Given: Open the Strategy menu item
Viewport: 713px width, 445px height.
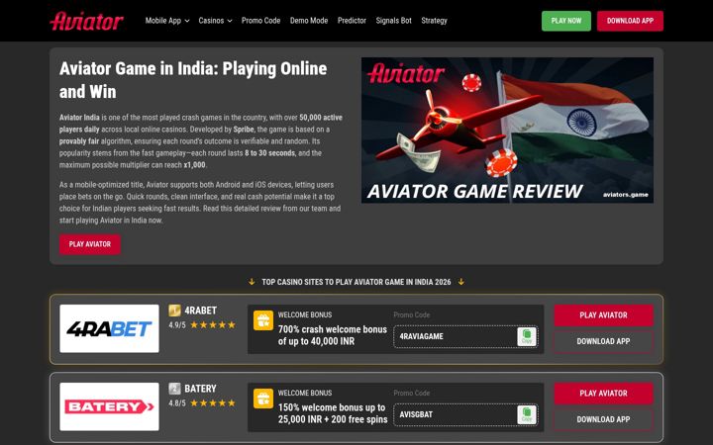Looking at the screenshot, I should point(435,21).
